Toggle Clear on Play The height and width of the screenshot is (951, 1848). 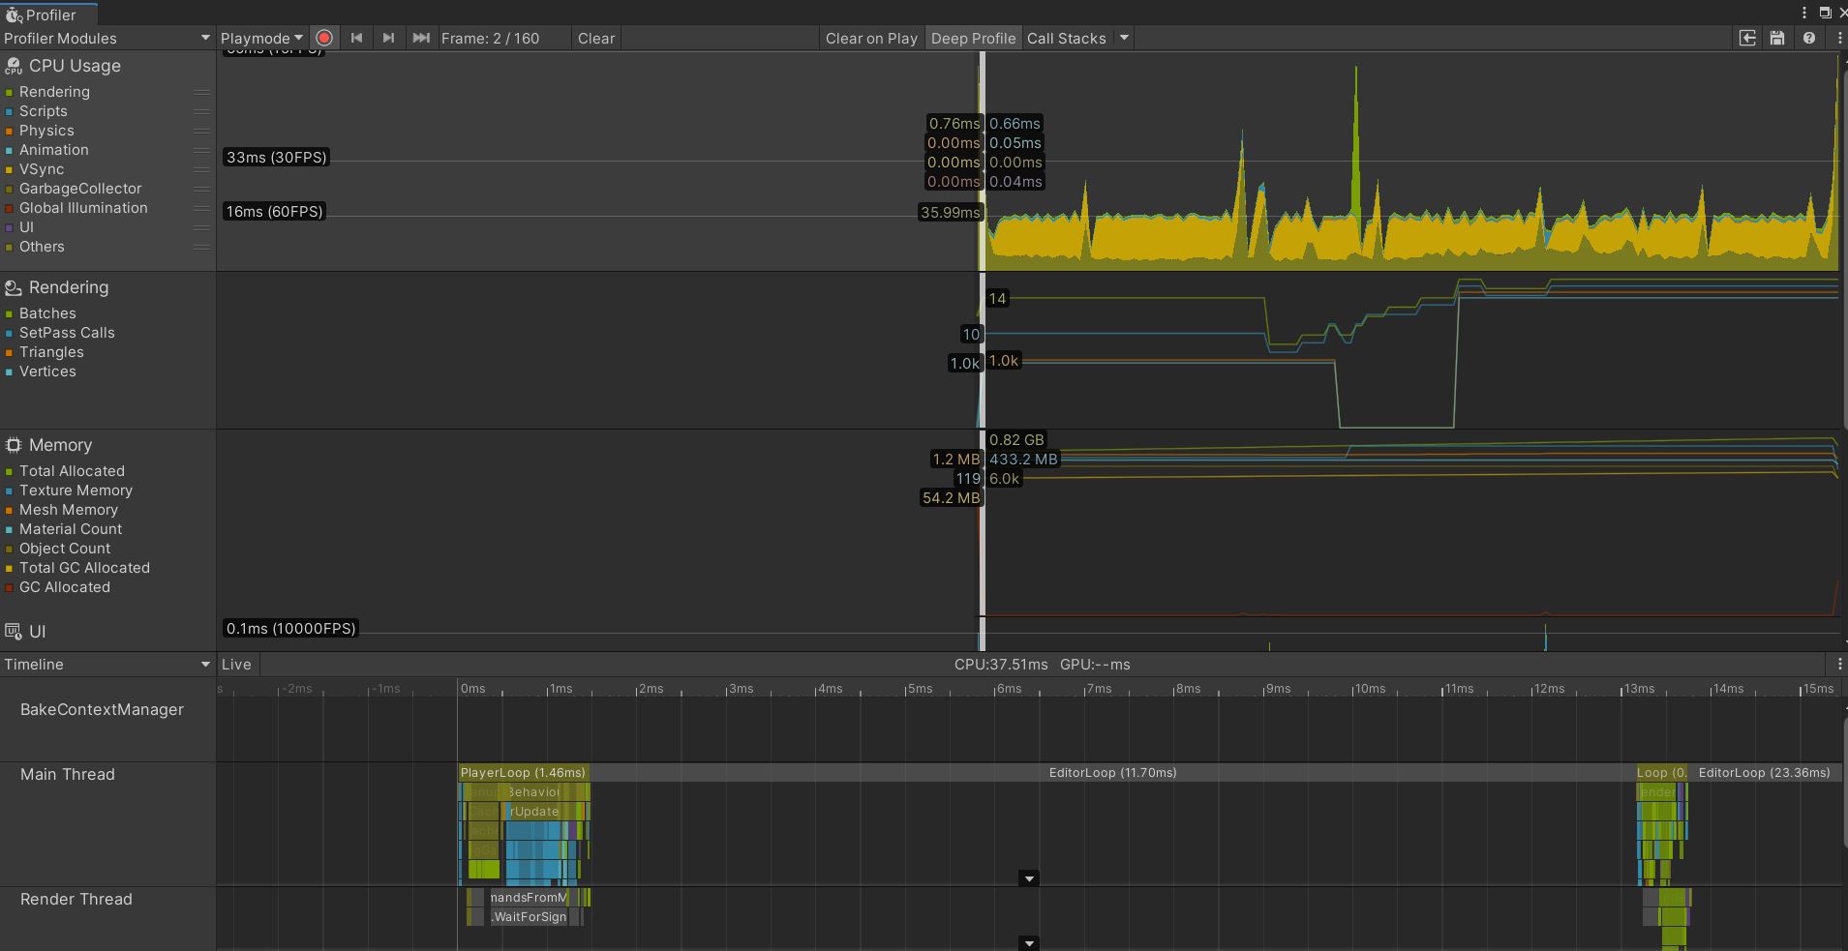[871, 38]
